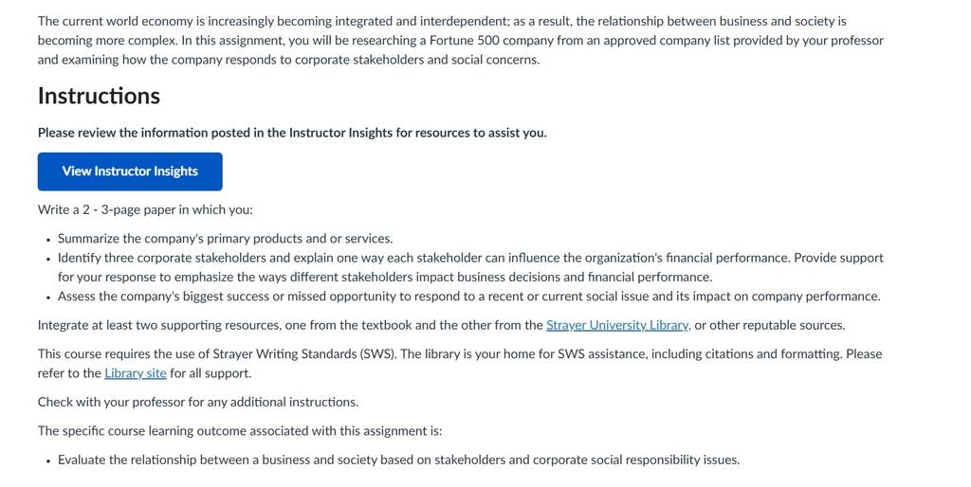This screenshot has height=487, width=971.
Task: Click 'for your response to emphasize' continuation line
Action: [x=385, y=278]
